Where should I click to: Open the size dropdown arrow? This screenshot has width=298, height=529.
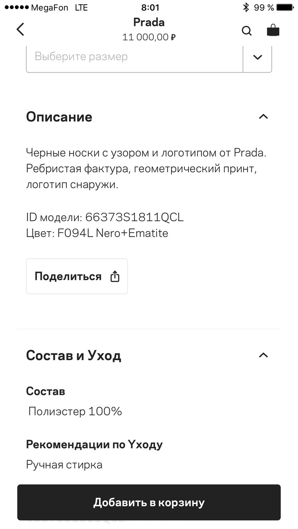[257, 57]
